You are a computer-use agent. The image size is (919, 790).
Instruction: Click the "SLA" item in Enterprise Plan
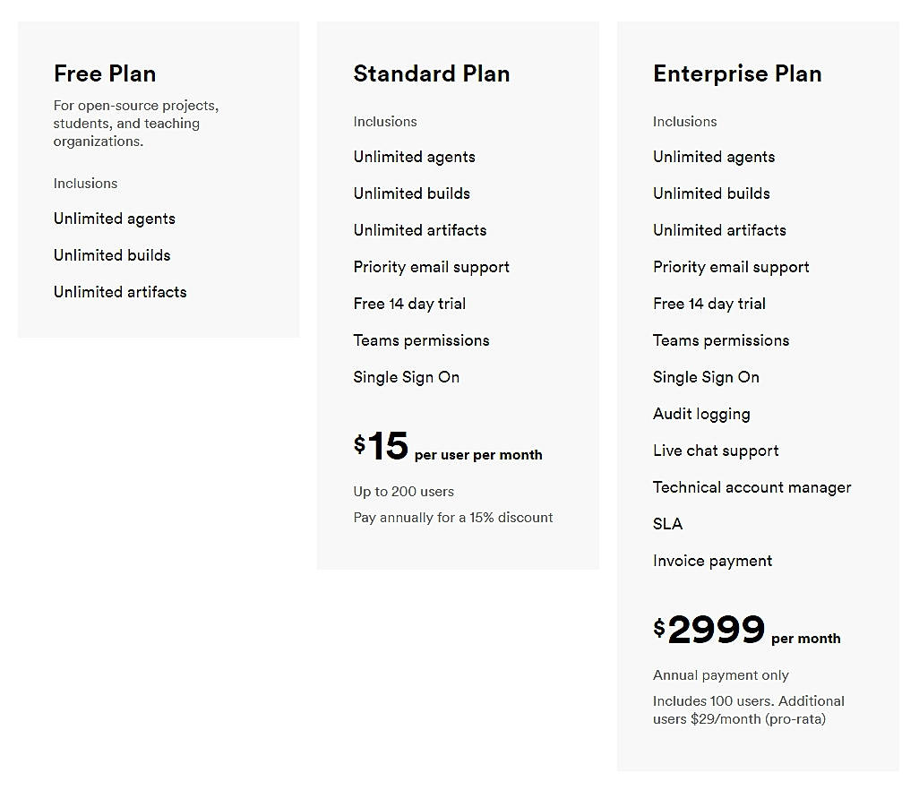667,524
